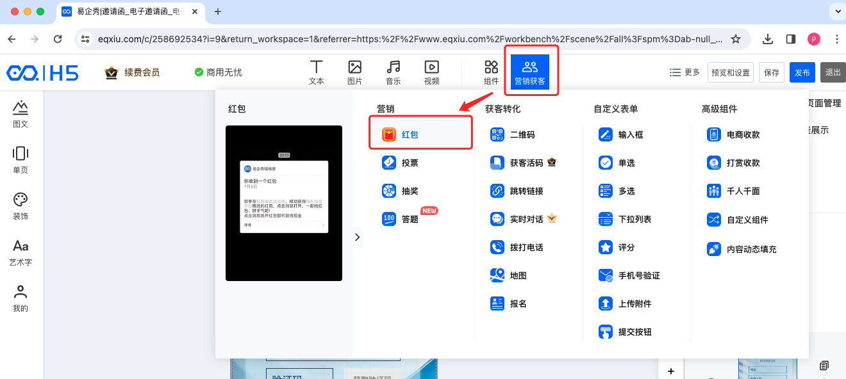Open Chrome three-dot menu
Screen dimensions: 846x379
click(x=836, y=39)
